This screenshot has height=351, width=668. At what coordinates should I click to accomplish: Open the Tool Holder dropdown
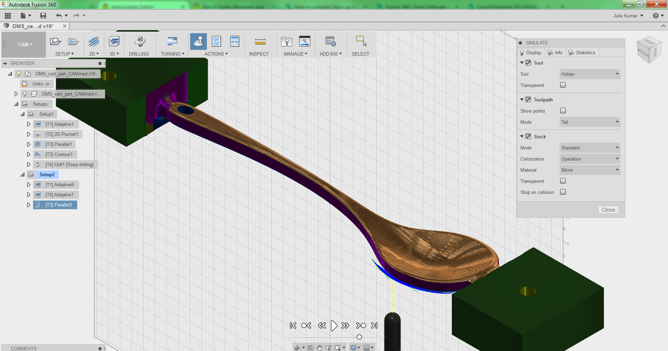[x=590, y=74]
